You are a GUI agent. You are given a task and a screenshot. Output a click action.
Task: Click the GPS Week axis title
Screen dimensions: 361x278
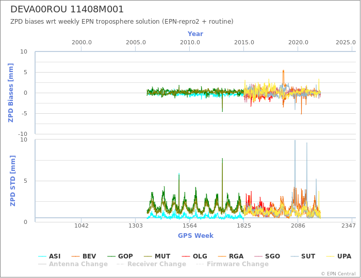tap(195, 236)
